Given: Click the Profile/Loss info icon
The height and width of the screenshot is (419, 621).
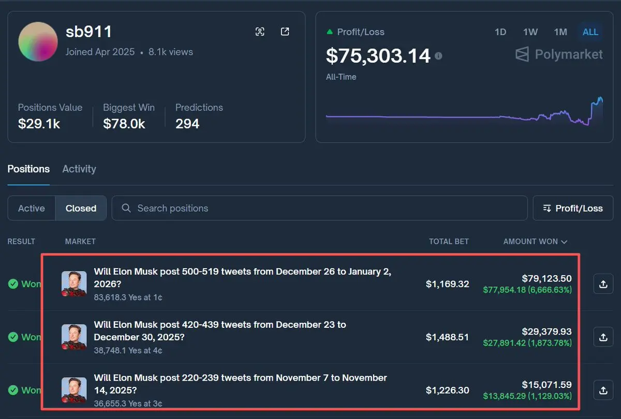Looking at the screenshot, I should 438,55.
